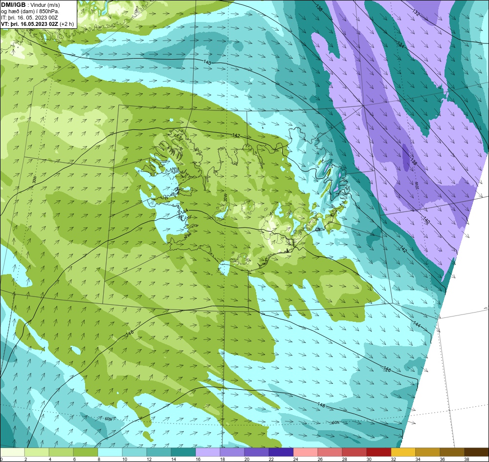Click the "134" contour label
Screen dimensions: 489x462
click(x=401, y=44)
